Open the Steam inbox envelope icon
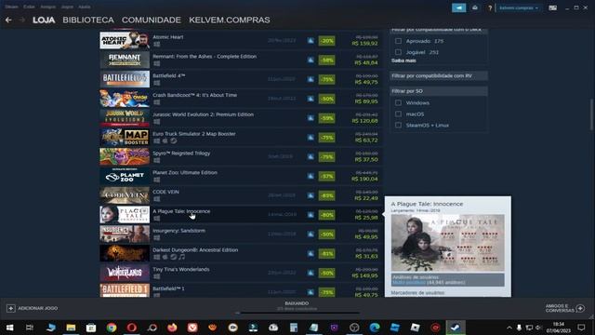 [475, 7]
